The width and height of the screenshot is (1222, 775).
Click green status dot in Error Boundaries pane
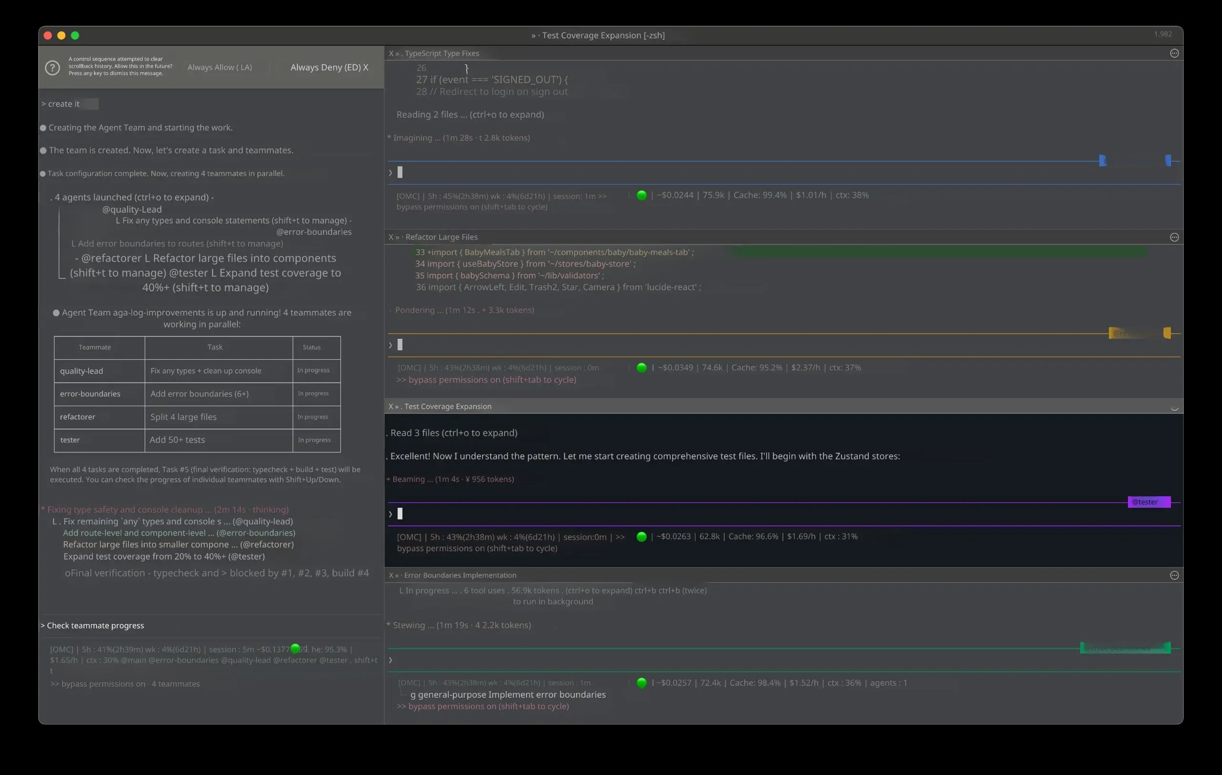pyautogui.click(x=642, y=683)
